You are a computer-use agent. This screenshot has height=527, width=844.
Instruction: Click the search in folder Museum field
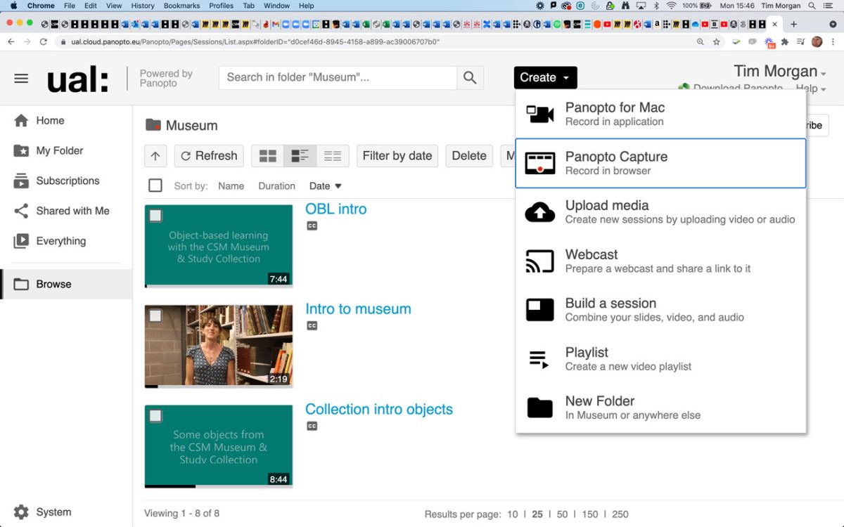(x=338, y=78)
